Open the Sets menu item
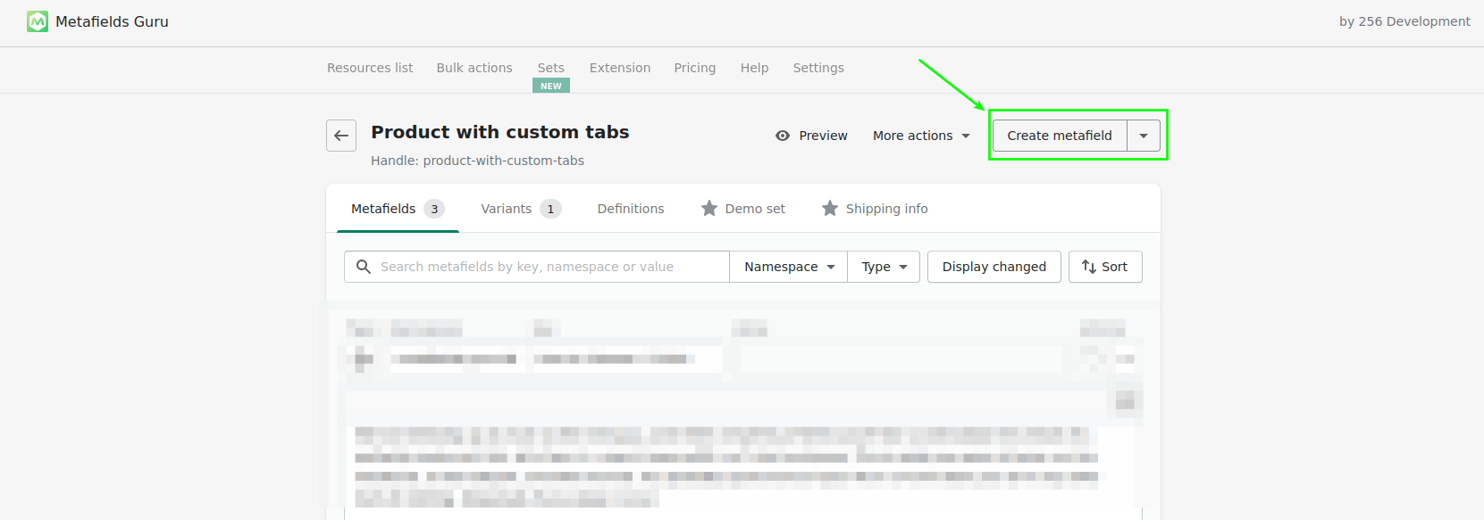This screenshot has width=1484, height=520. pos(551,68)
